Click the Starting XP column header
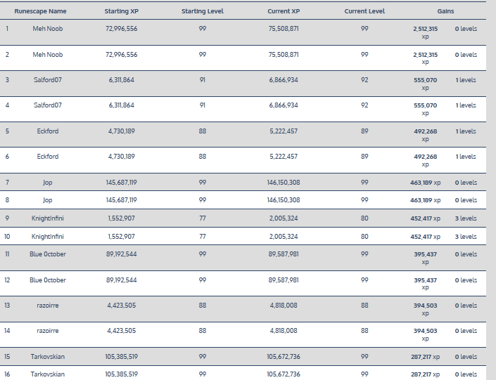 coord(122,12)
